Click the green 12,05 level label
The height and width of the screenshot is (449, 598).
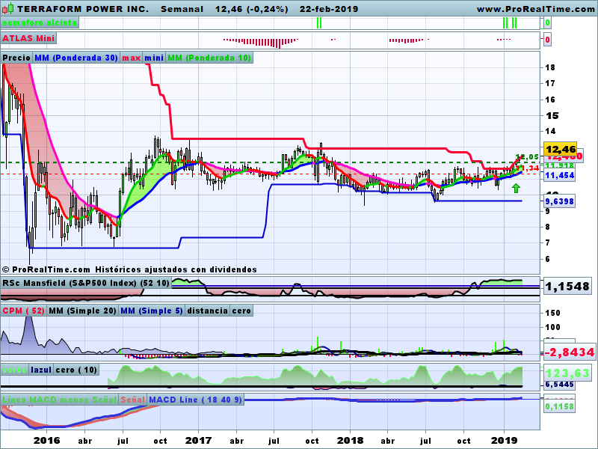tap(528, 156)
